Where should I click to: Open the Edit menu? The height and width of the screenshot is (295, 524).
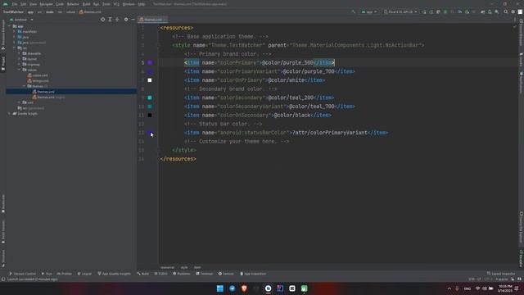coord(24,4)
